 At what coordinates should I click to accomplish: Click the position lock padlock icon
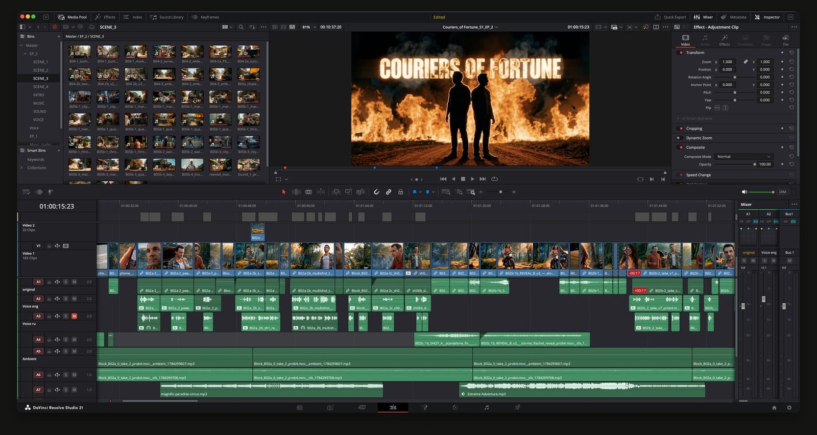tap(401, 192)
